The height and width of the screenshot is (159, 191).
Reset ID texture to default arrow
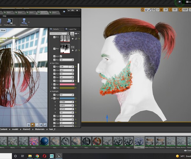point(79,39)
